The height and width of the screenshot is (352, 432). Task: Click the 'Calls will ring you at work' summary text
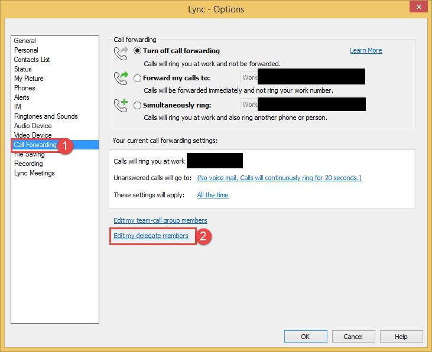point(149,161)
